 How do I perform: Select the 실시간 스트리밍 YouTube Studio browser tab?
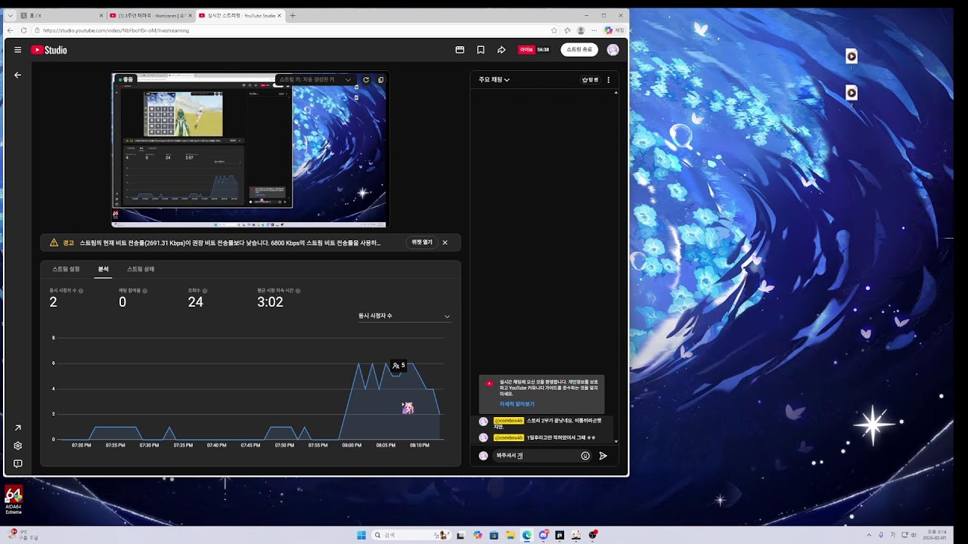click(x=240, y=15)
